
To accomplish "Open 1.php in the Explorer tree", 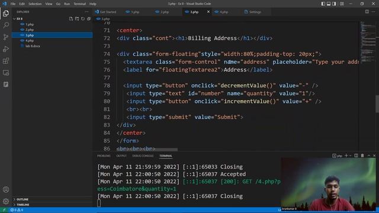I will click(x=52, y=24).
